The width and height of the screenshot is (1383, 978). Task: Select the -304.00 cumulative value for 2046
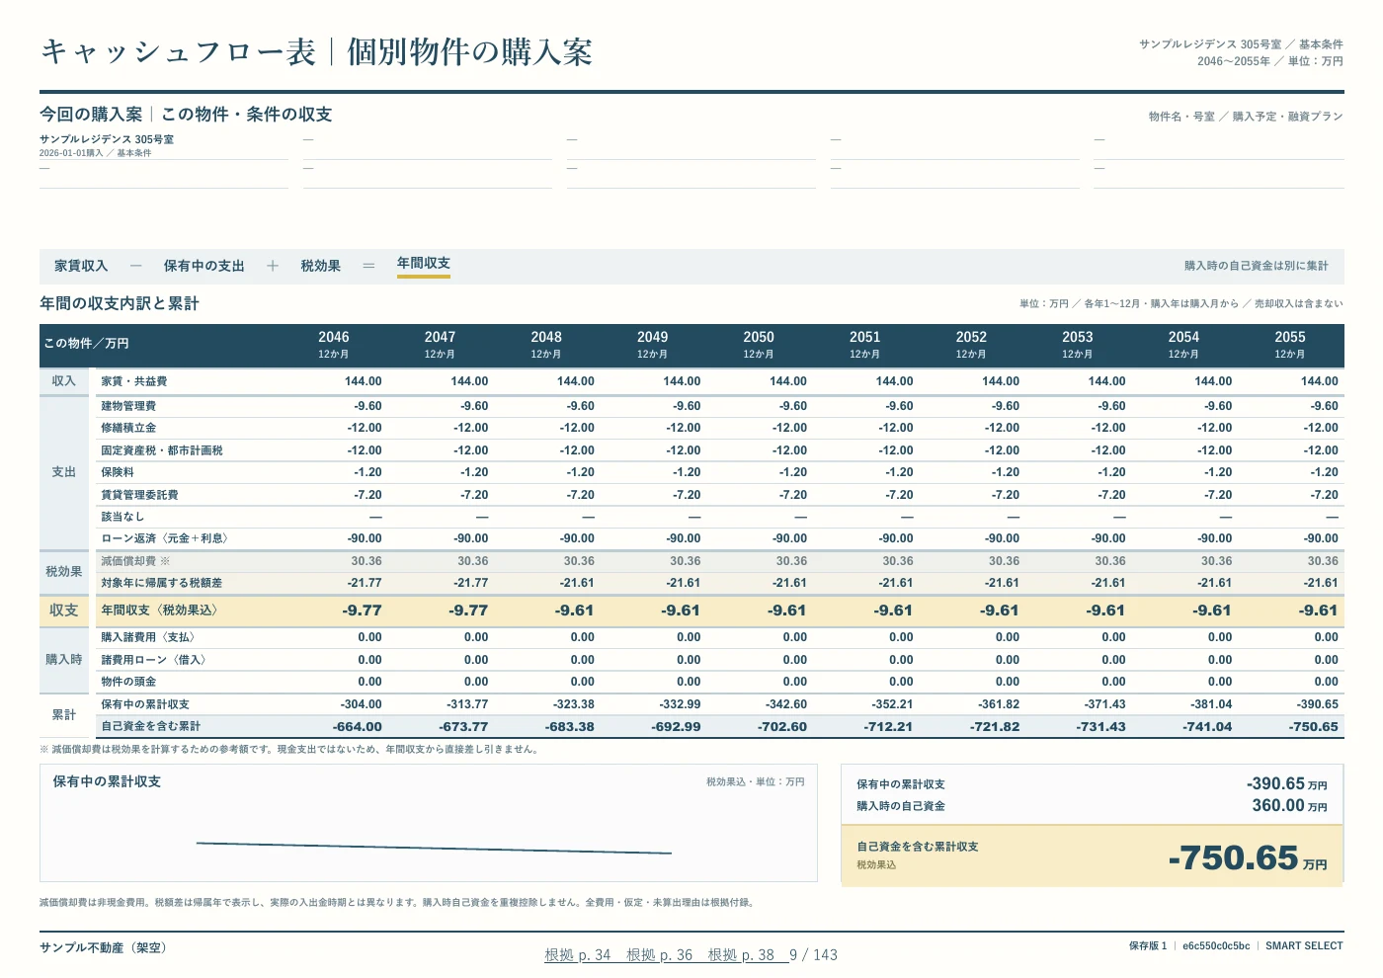[x=362, y=704]
